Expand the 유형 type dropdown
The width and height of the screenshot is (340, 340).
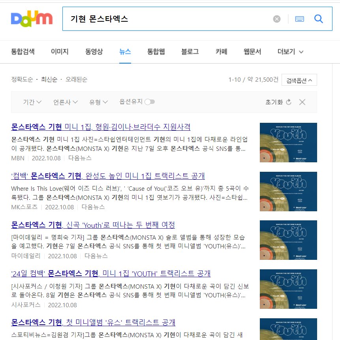click(x=98, y=102)
